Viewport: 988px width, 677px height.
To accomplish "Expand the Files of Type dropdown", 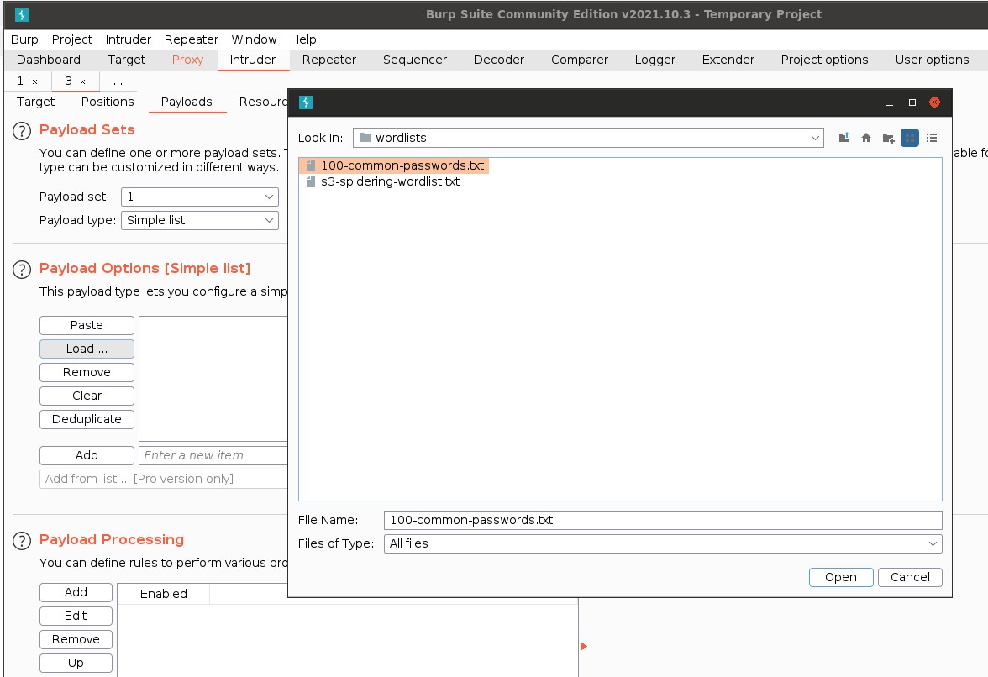I will [933, 543].
